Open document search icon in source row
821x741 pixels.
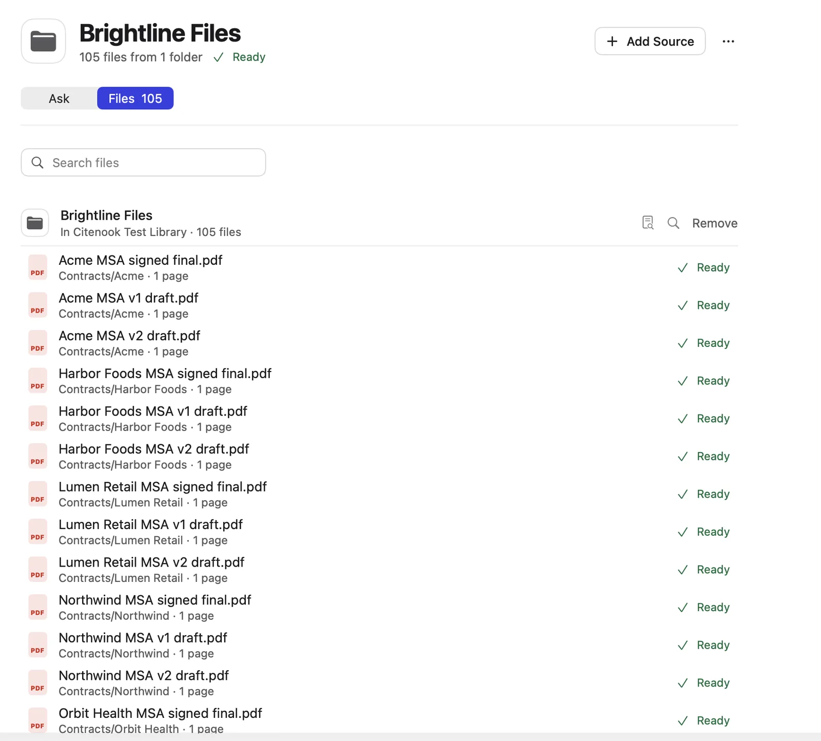tap(648, 223)
